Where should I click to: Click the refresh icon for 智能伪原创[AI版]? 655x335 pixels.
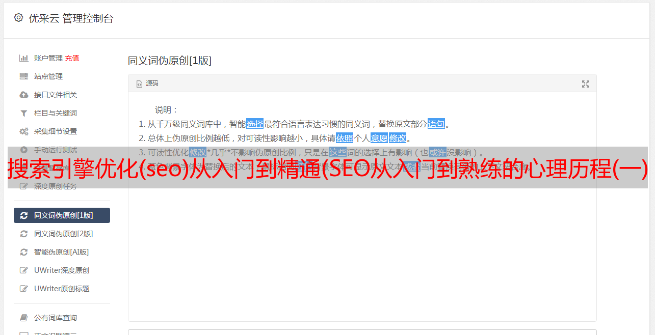(23, 252)
